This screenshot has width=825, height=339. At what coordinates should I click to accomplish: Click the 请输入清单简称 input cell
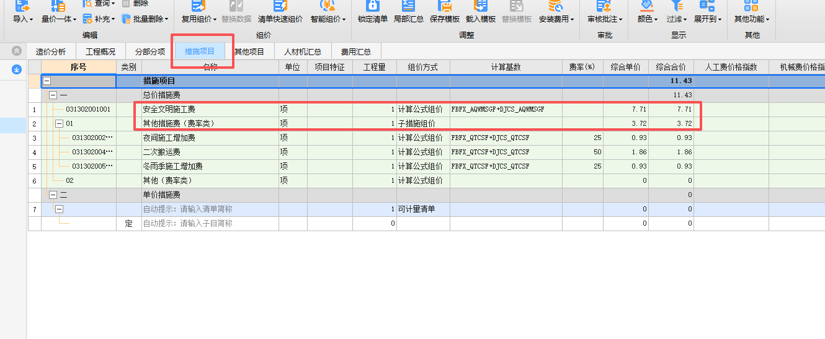(x=210, y=209)
